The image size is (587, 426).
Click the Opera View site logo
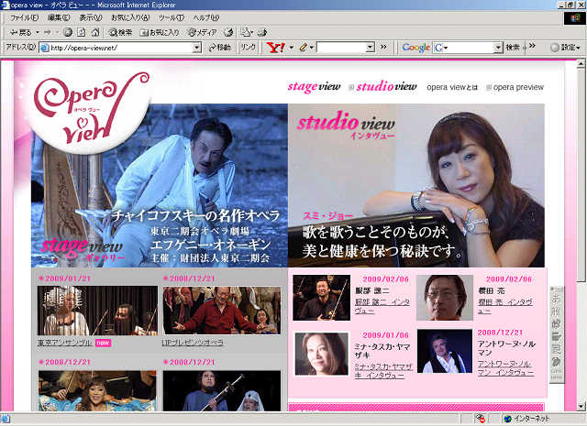(x=91, y=109)
